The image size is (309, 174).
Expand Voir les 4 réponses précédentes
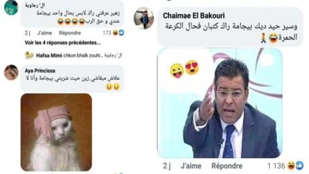coord(63,43)
